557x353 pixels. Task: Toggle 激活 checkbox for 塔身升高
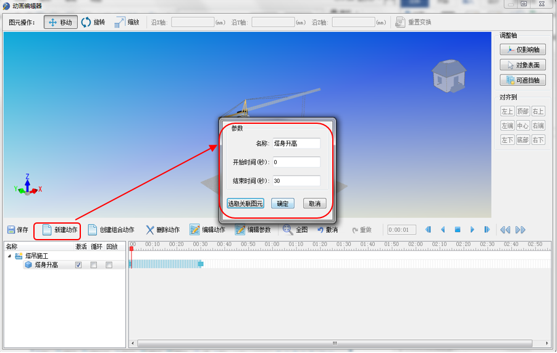pos(78,265)
